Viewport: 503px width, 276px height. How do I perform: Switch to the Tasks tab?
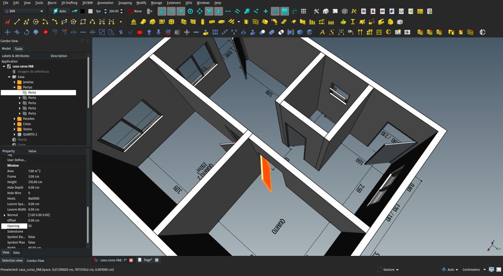[19, 49]
